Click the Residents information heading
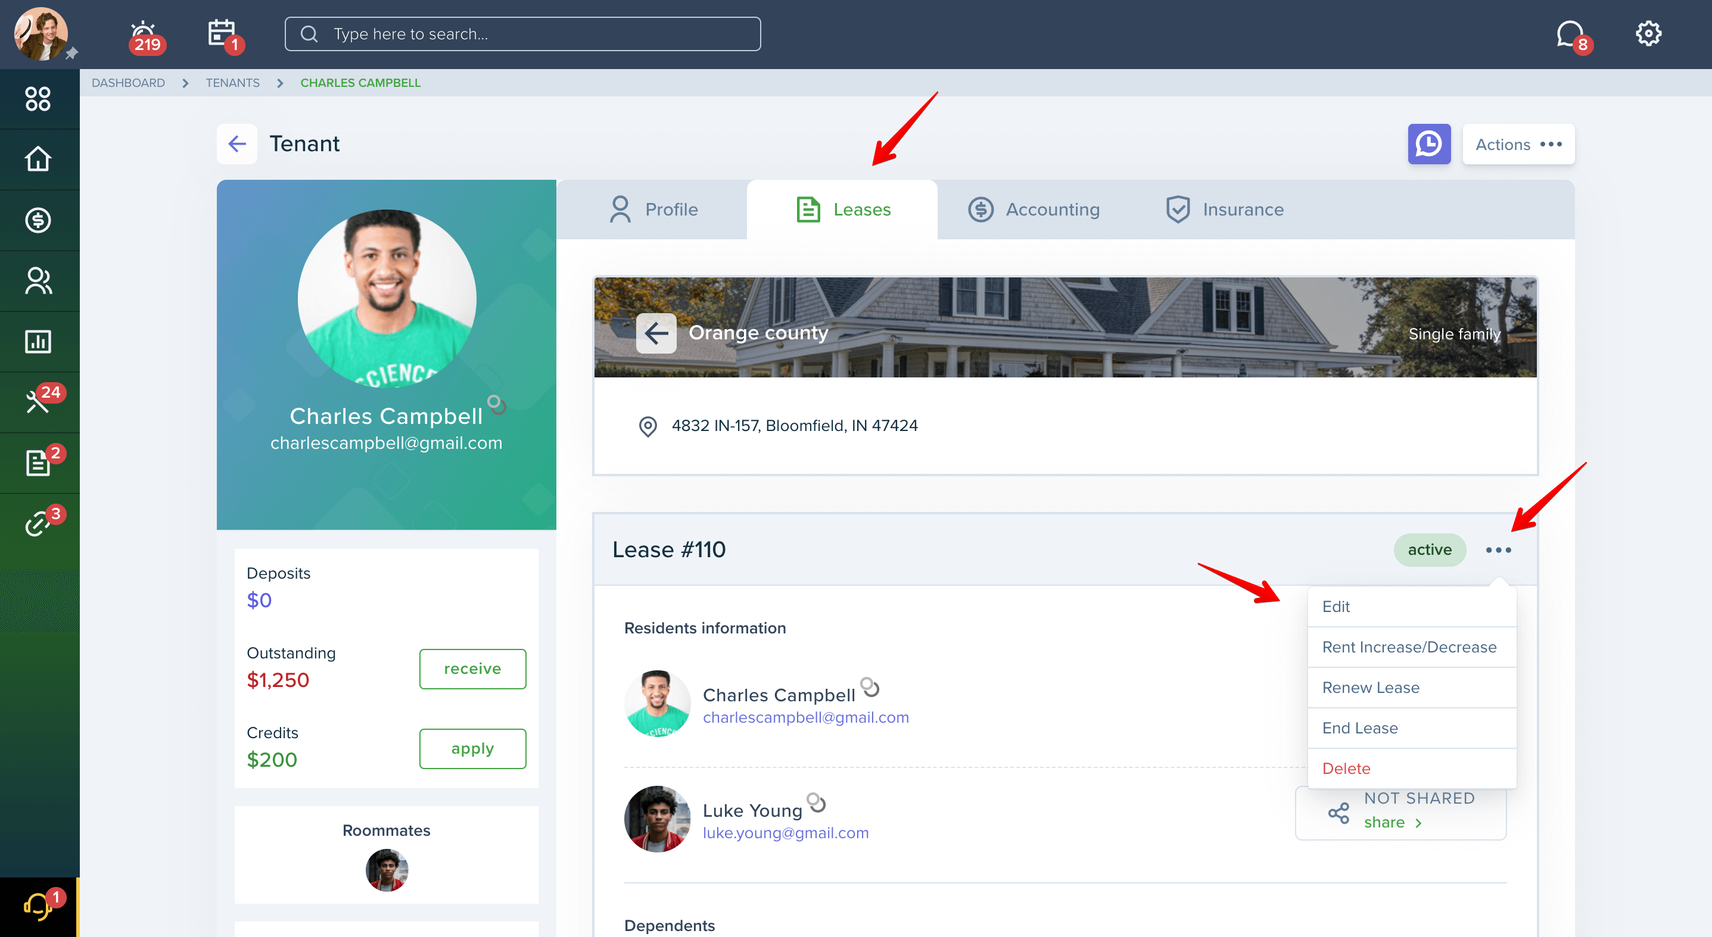 705,628
